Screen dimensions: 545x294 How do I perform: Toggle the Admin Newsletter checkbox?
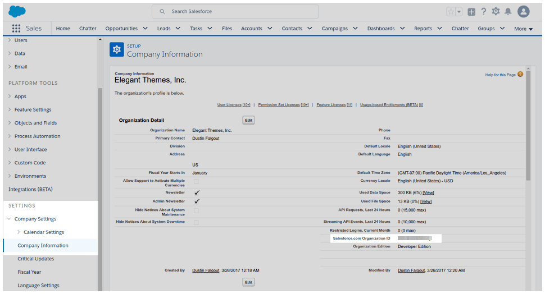[197, 201]
